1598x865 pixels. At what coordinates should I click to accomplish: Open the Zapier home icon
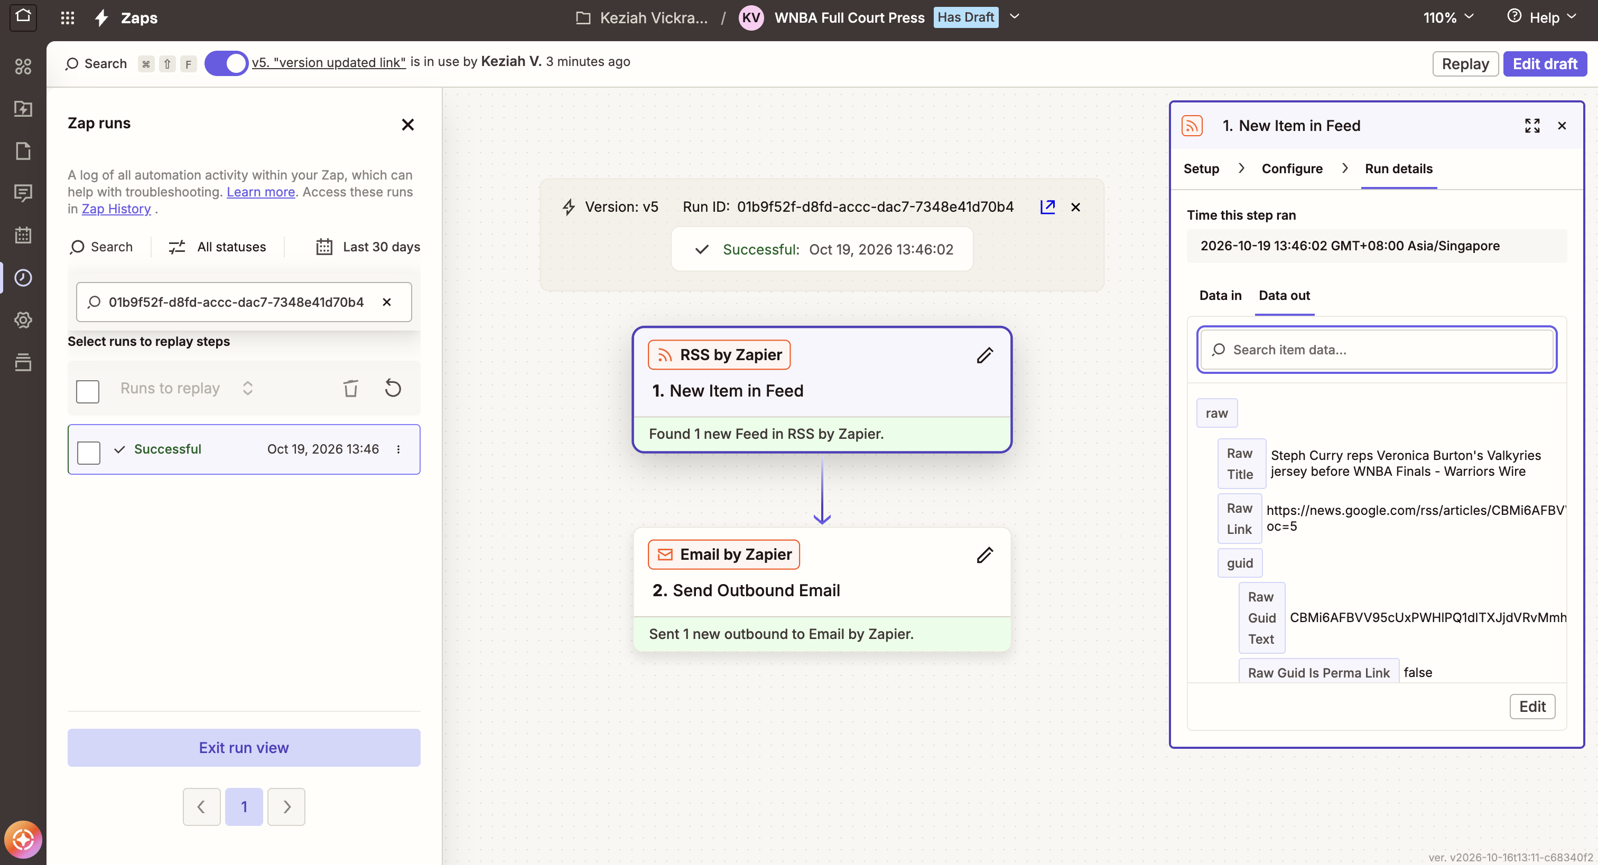pyautogui.click(x=23, y=17)
